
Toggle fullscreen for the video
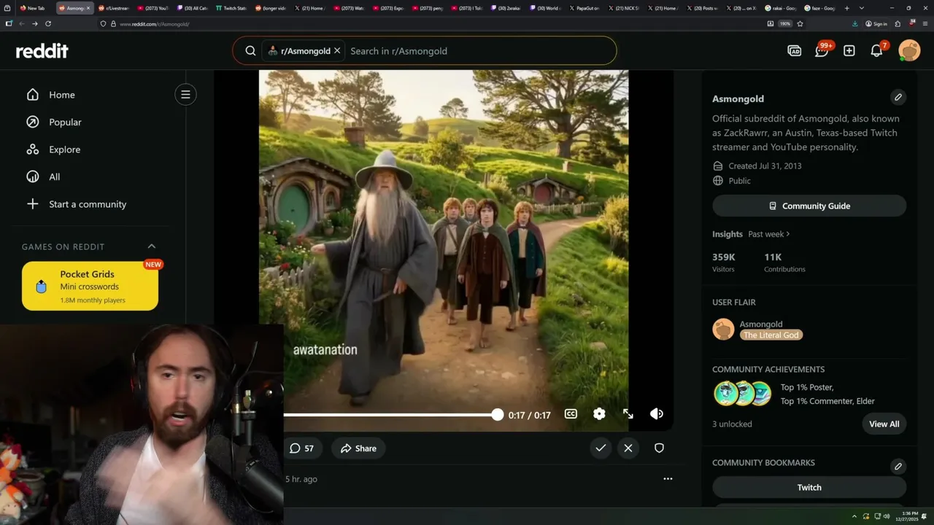628,413
